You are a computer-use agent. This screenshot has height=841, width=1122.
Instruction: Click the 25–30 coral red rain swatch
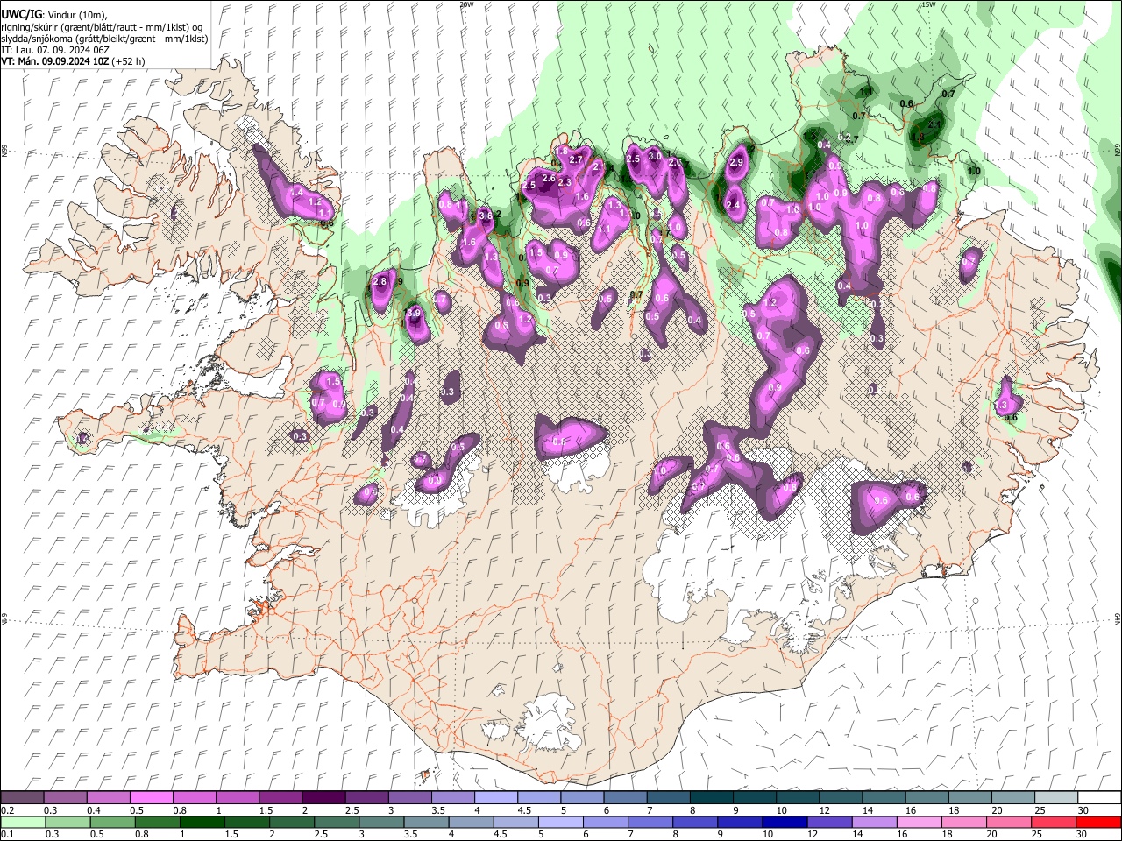pos(1055,822)
